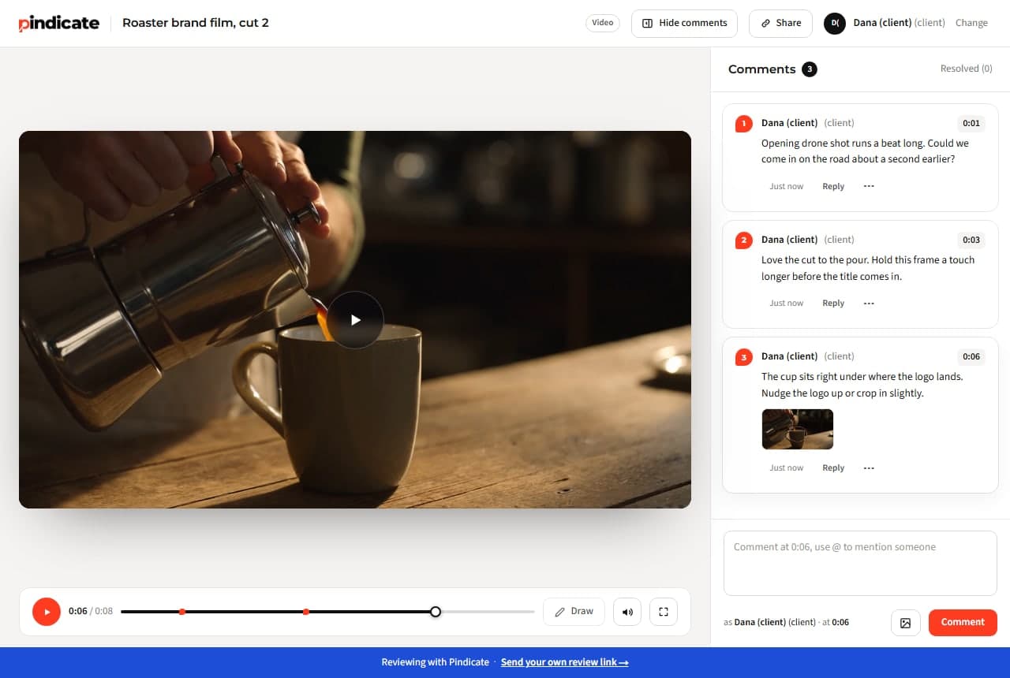This screenshot has height=678, width=1010.
Task: Follow the Send your own review link
Action: tap(564, 662)
